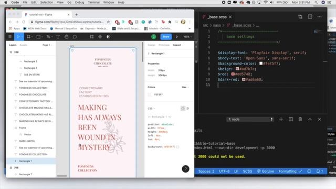The image size is (336, 189).
Task: Click Open Changes icon in VS Code
Action: 300,17
